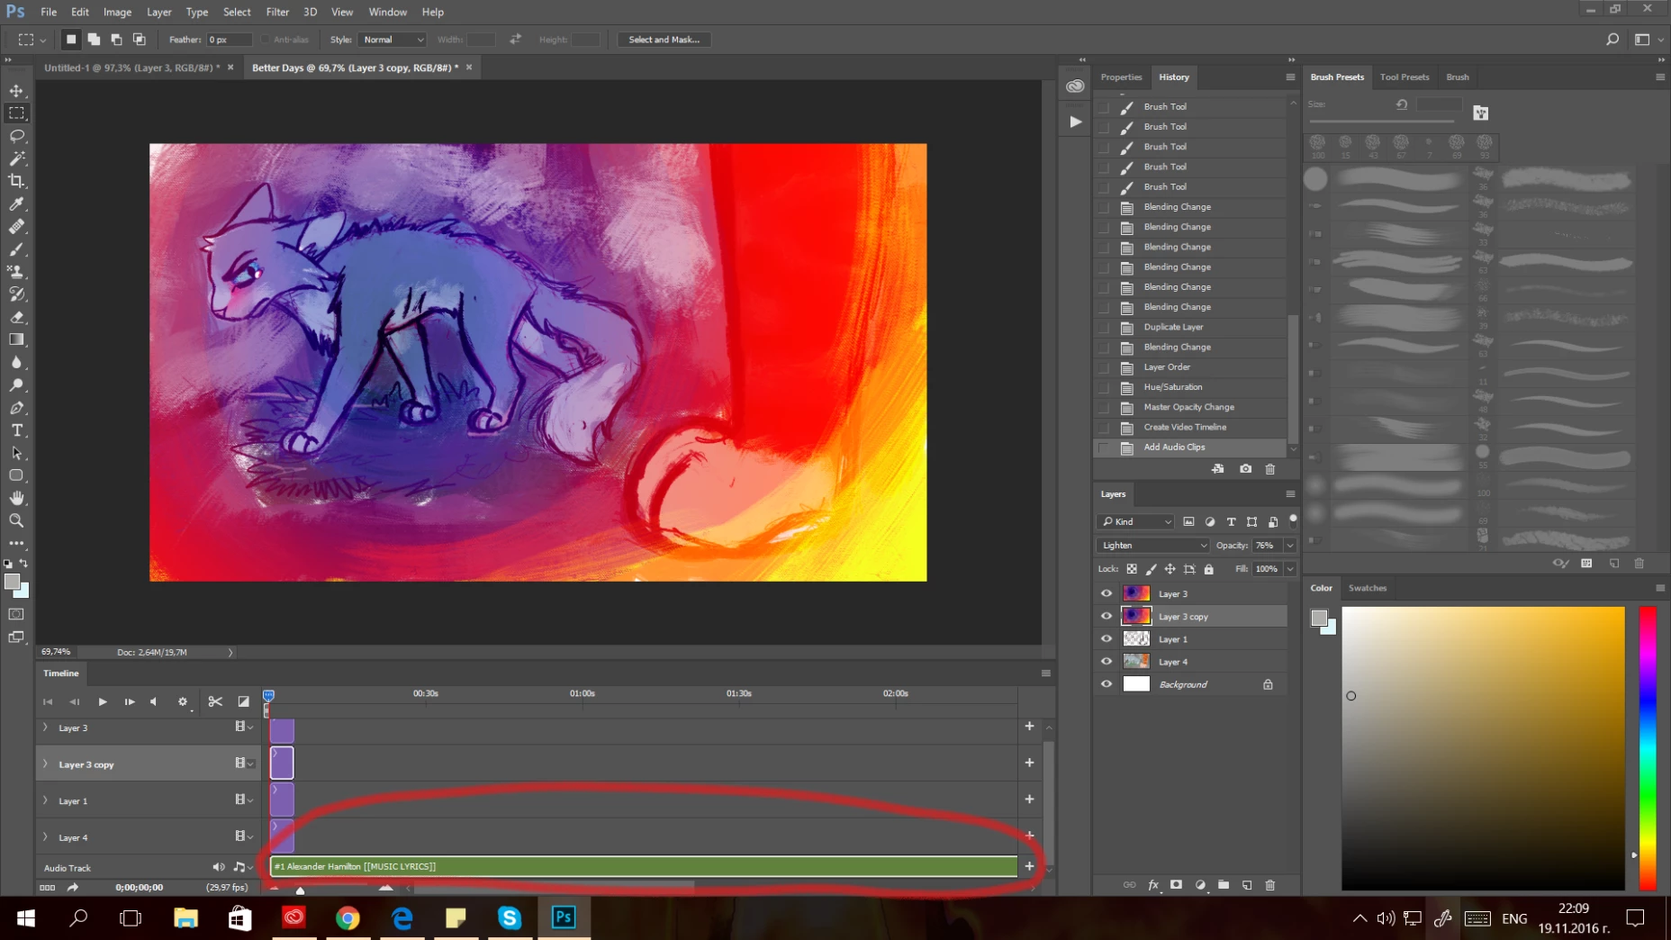Create new group folder icon in Layers
The height and width of the screenshot is (940, 1671).
[1224, 885]
